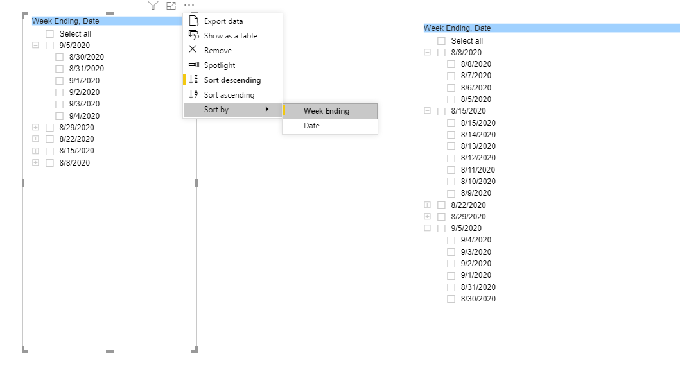Open the more options ellipsis menu
Image resolution: width=680 pixels, height=365 pixels.
click(189, 5)
